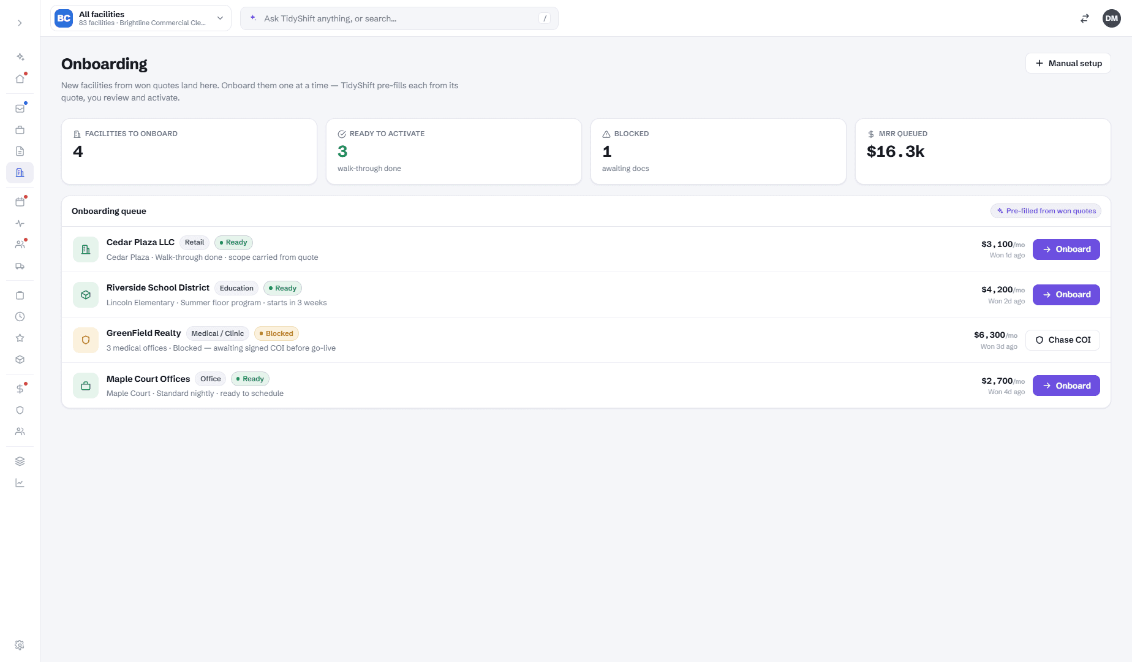
Task: Focus the Ask TidyShift search field
Action: 399,18
